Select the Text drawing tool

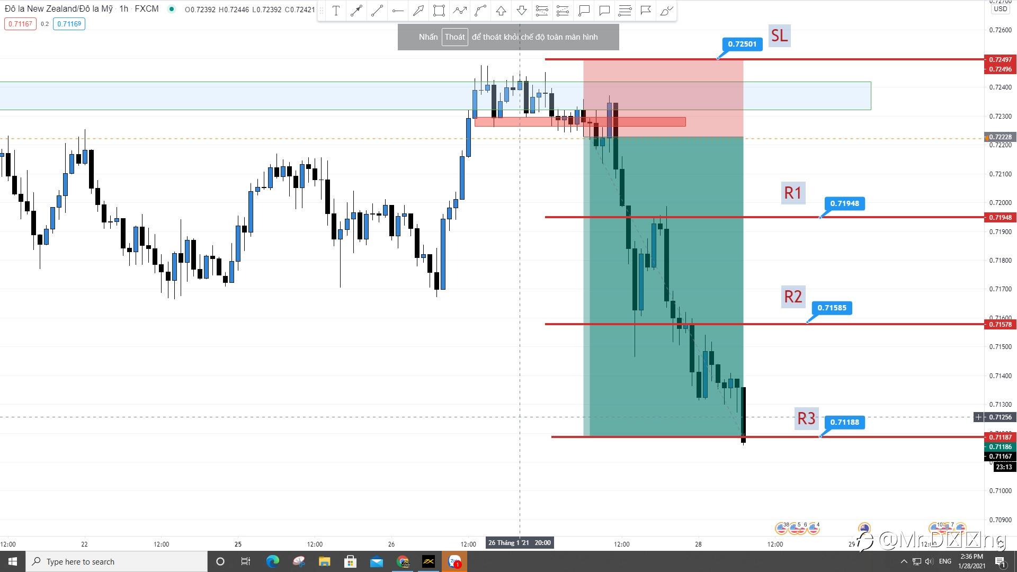pyautogui.click(x=336, y=11)
